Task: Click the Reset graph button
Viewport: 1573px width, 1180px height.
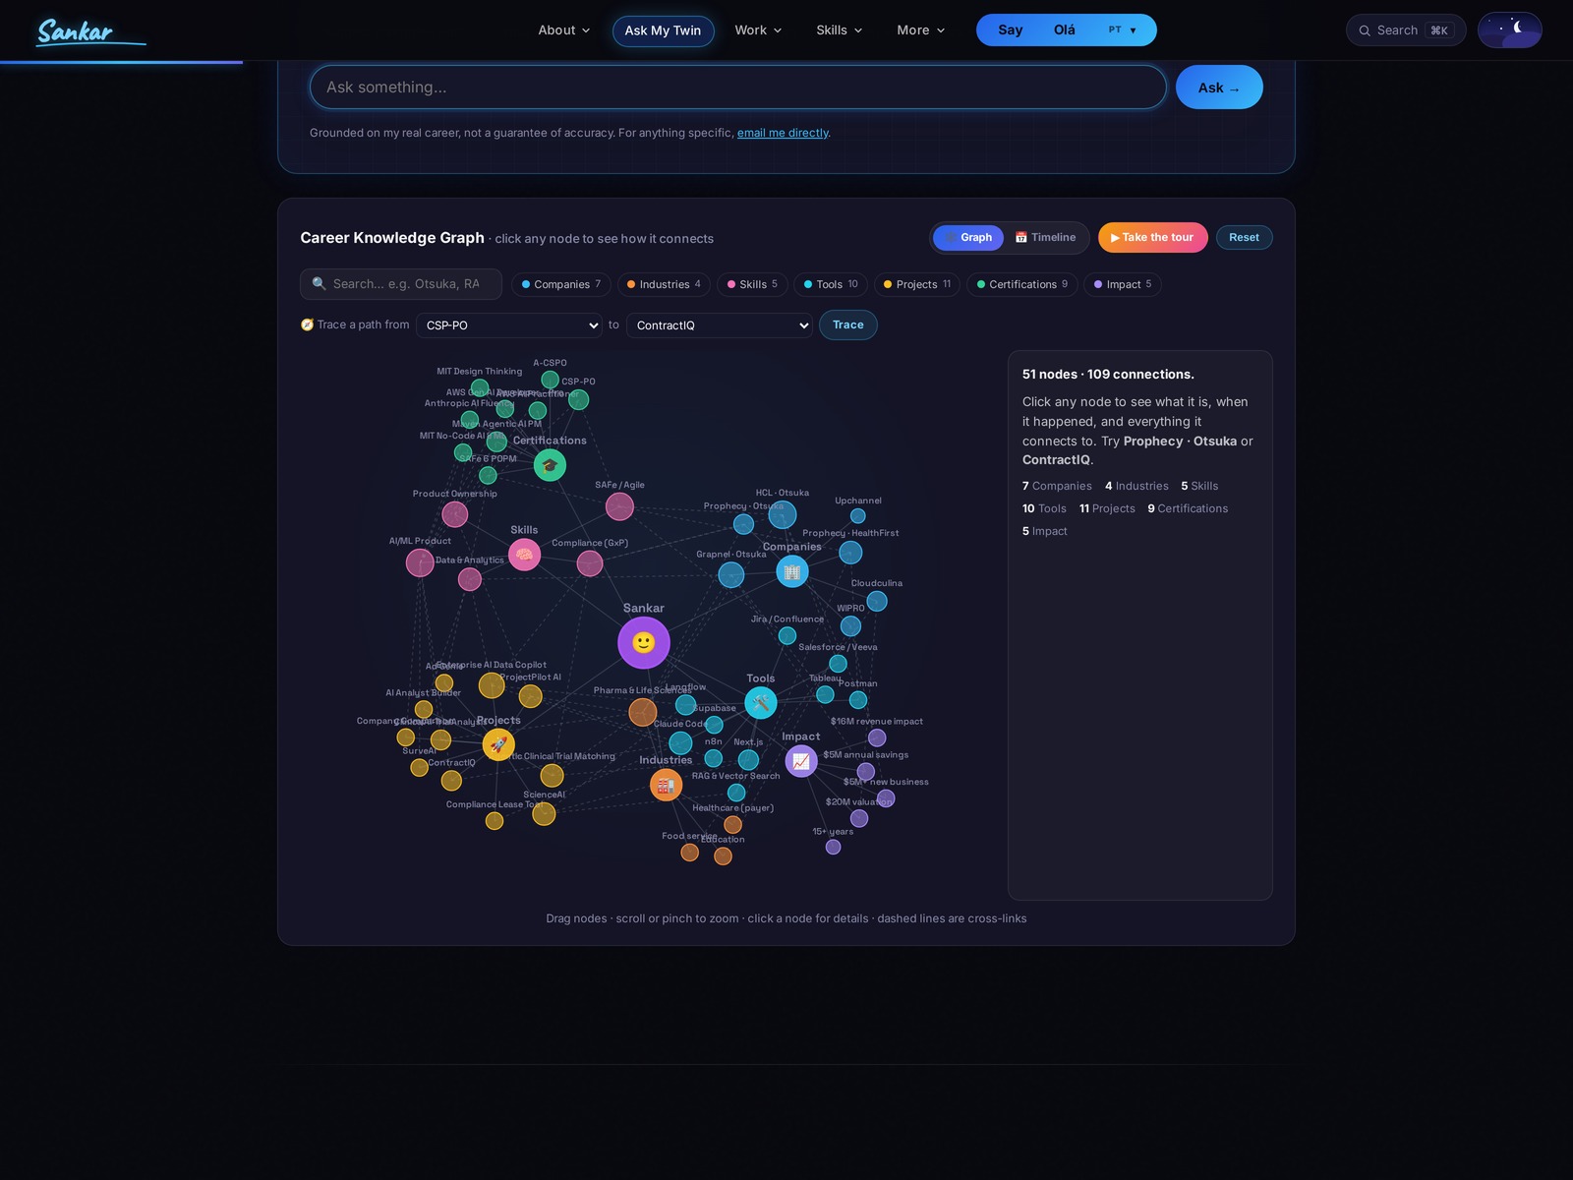Action: 1244,238
